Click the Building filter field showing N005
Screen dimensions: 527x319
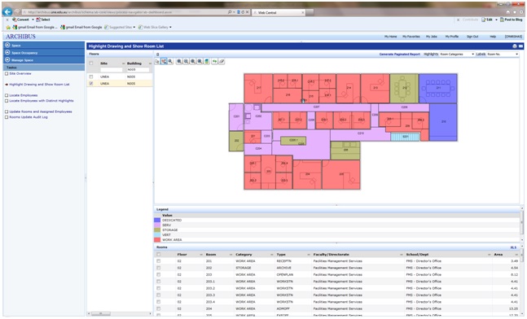tap(138, 70)
